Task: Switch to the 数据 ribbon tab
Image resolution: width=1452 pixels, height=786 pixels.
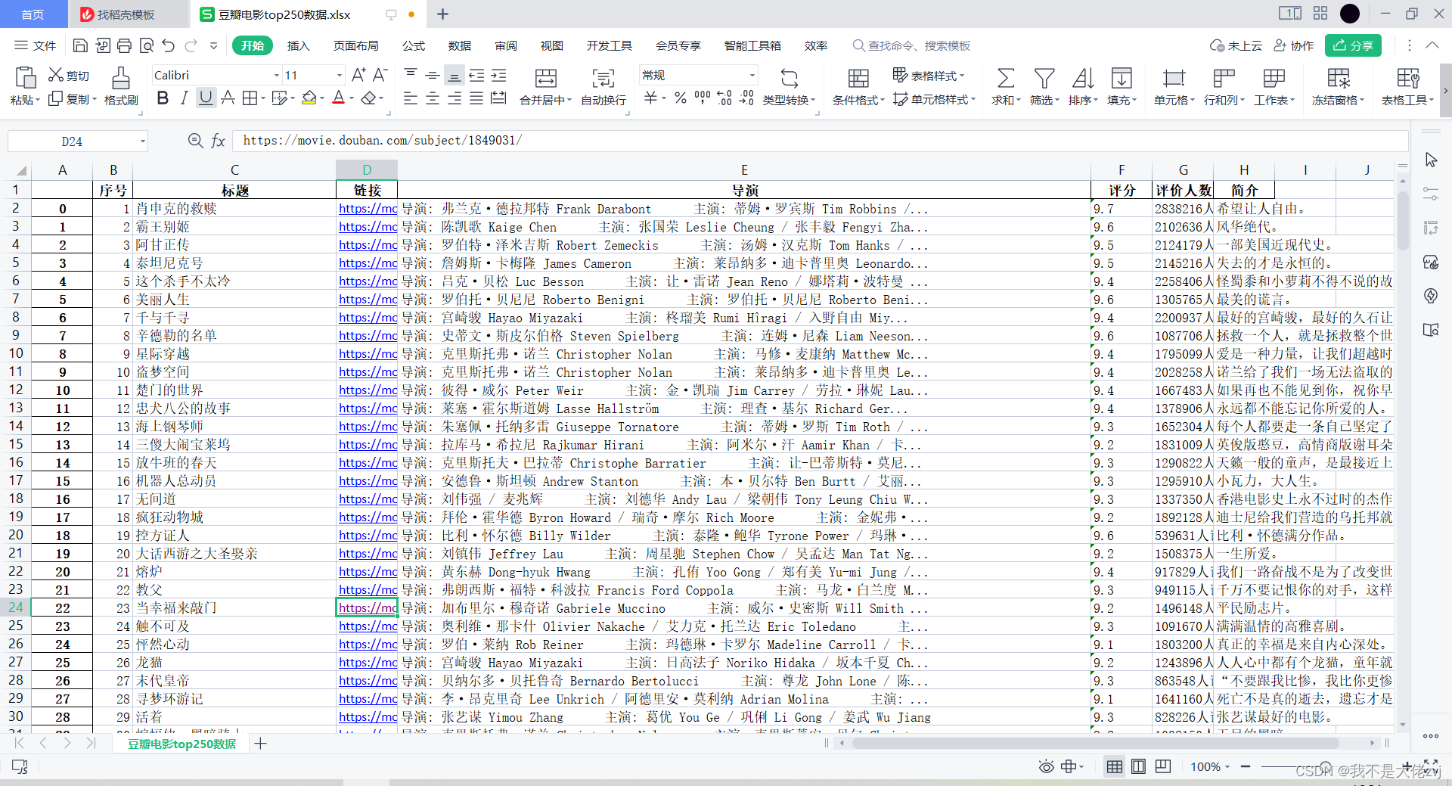Action: pos(460,45)
